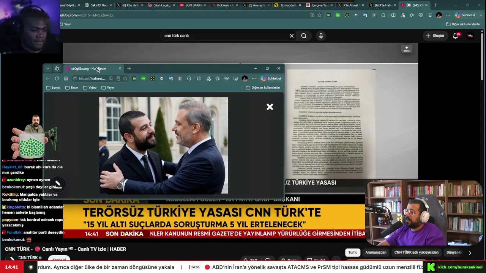The image size is (486, 273).
Task: Open the Basın bookmarks folder
Action: (71, 88)
